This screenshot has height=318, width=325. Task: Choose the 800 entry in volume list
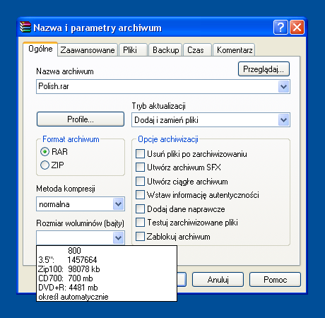(107, 250)
